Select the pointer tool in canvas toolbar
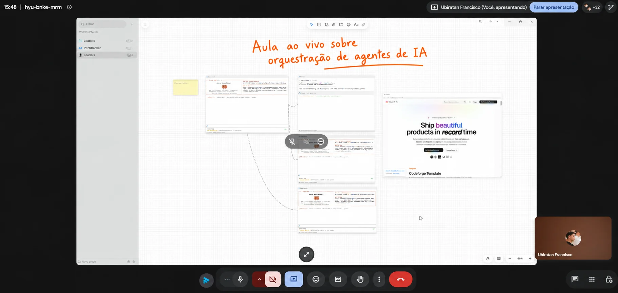 (312, 25)
